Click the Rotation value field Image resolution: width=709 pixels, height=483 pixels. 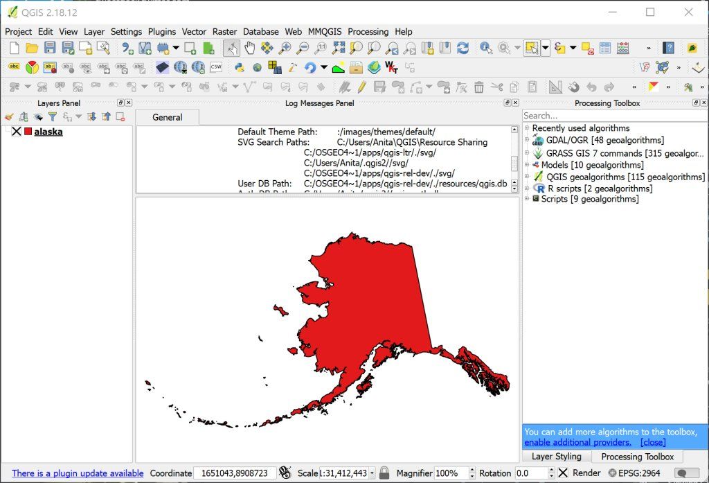(531, 473)
